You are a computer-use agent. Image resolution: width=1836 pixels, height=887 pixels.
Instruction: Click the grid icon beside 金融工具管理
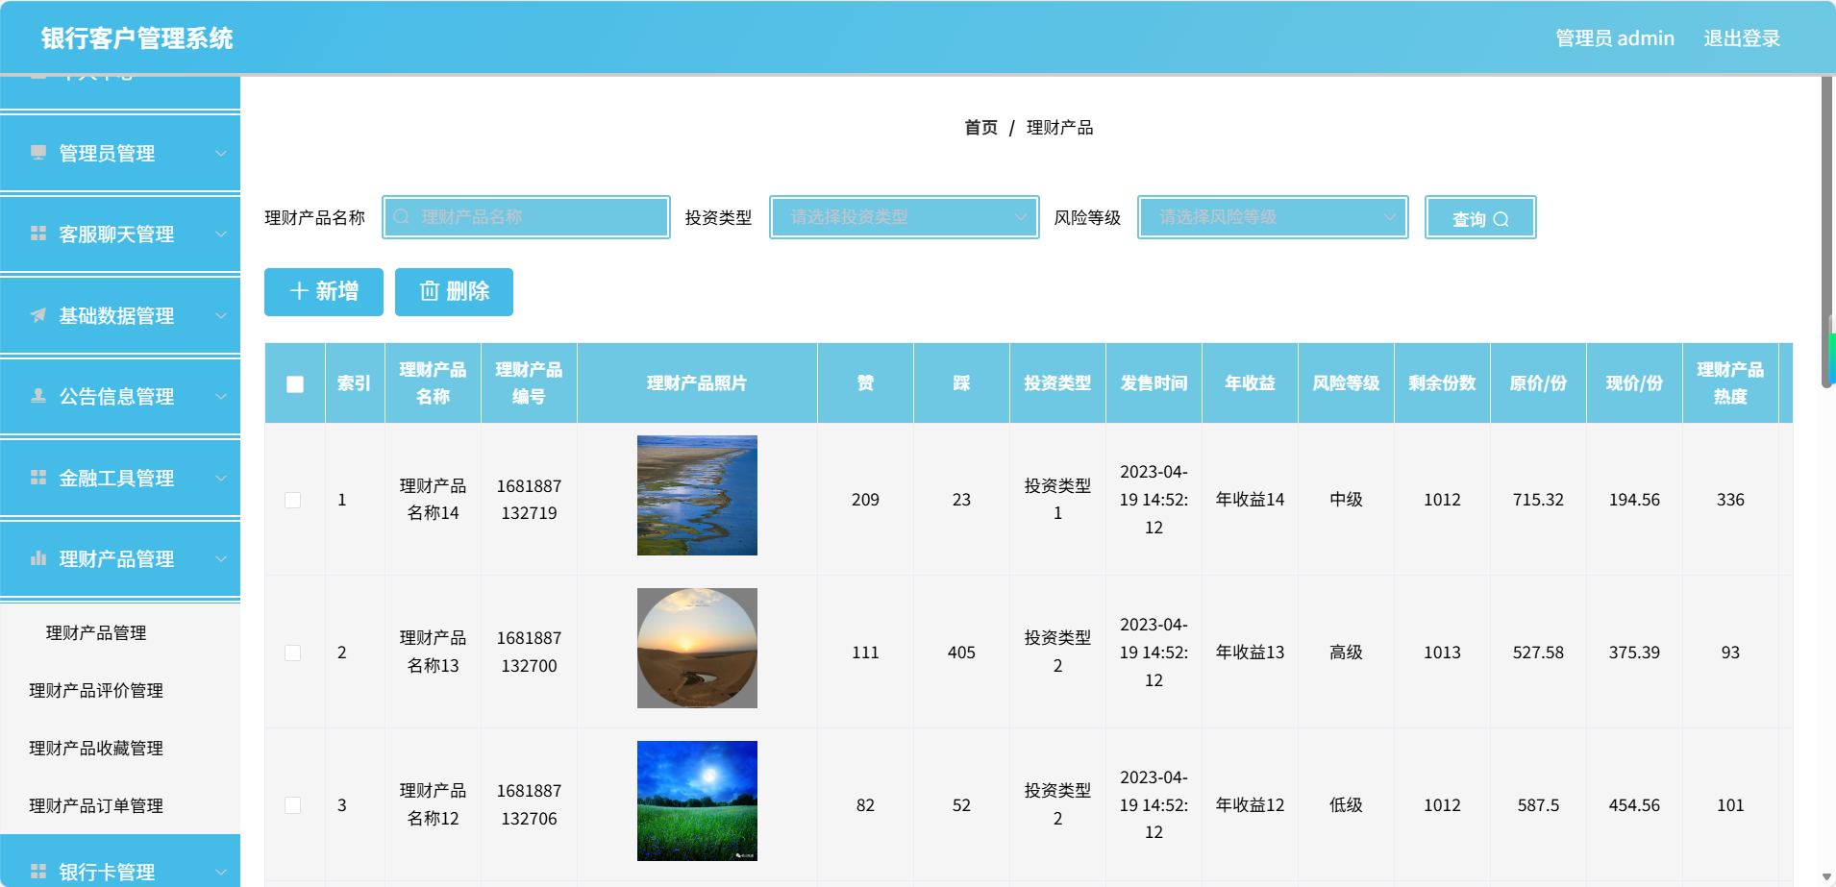38,478
